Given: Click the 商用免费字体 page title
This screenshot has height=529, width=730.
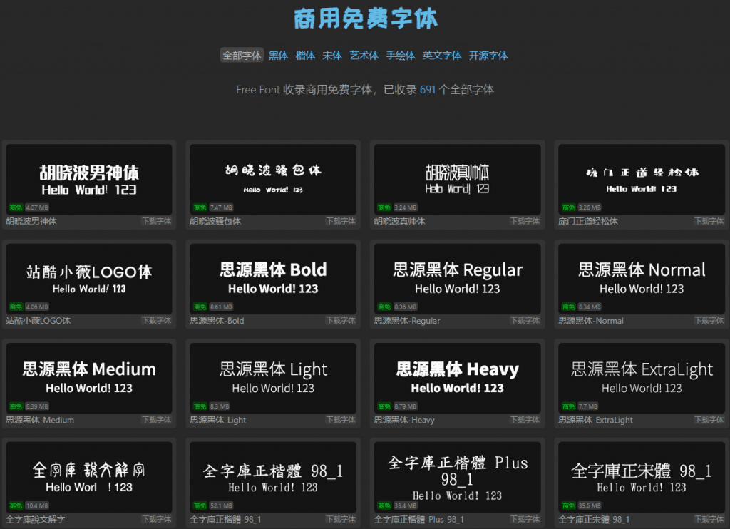Looking at the screenshot, I should pyautogui.click(x=366, y=19).
